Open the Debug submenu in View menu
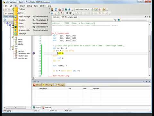The image size is (154, 116). [x=32, y=13]
